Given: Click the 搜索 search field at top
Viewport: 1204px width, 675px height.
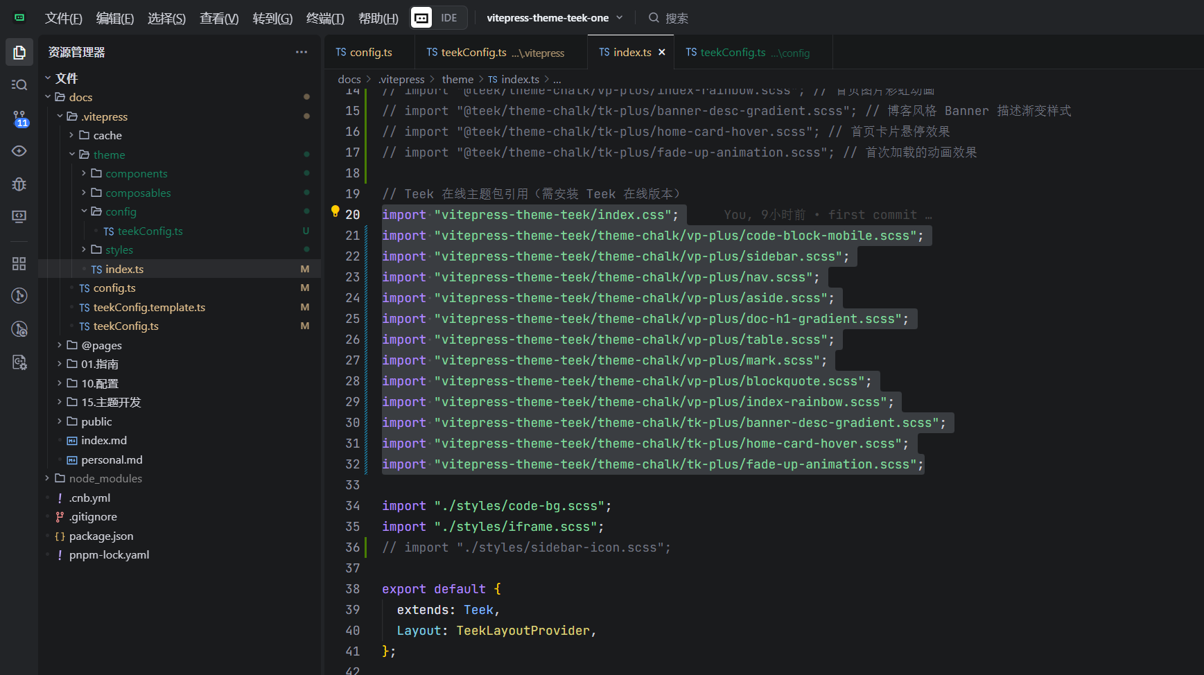Looking at the screenshot, I should (x=677, y=18).
